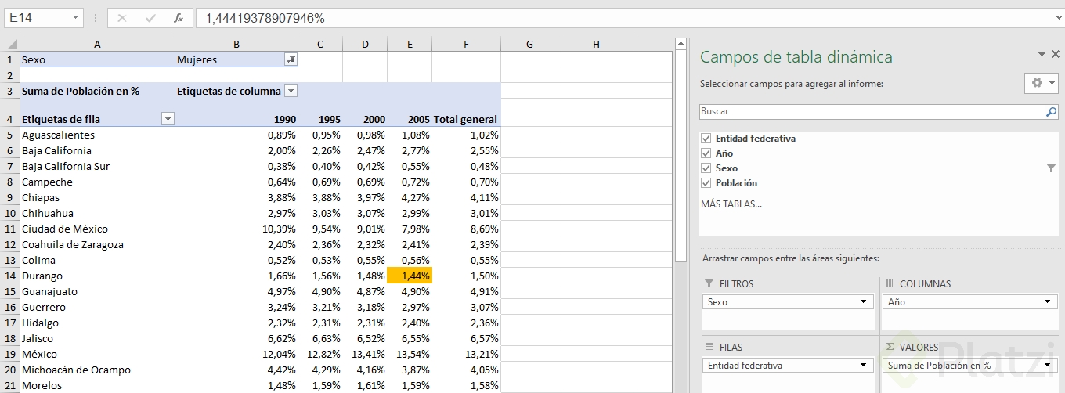Click the Michoacán de Ocampo row label

[x=76, y=370]
